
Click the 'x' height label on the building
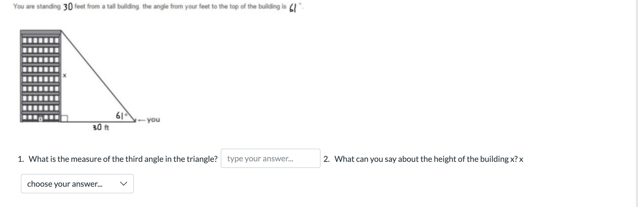pos(65,75)
